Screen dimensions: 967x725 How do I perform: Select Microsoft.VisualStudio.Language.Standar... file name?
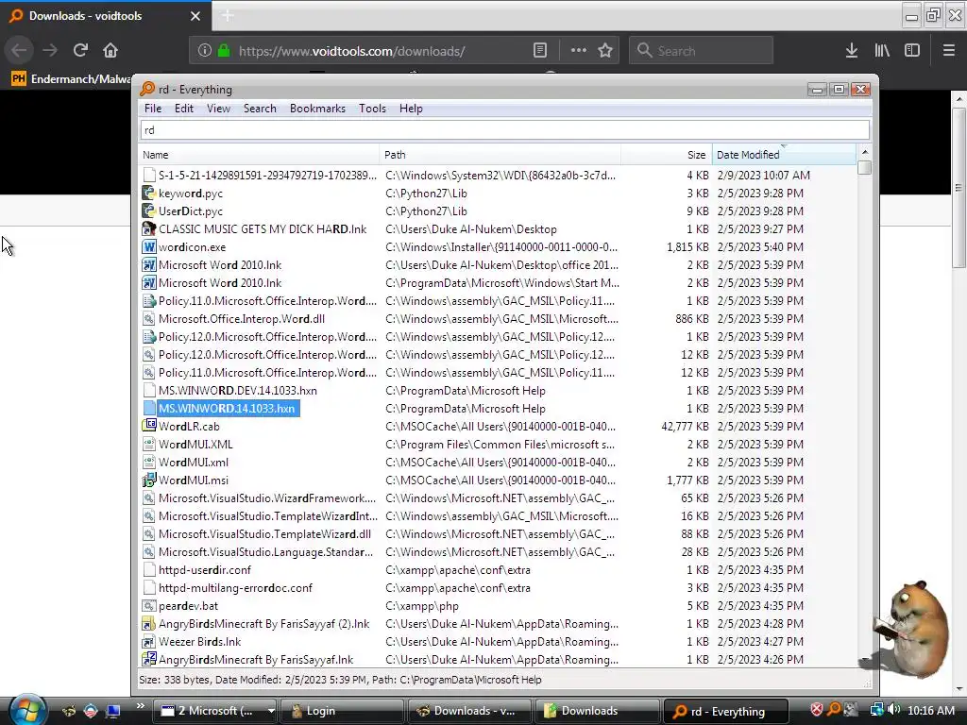pos(265,551)
